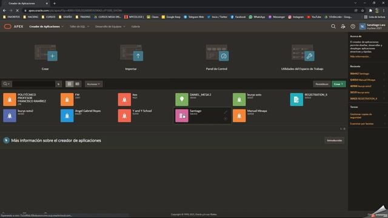Viewport: 388px width, 218px height.
Task: Open the leurys soto2 application icon
Action: coord(10,116)
